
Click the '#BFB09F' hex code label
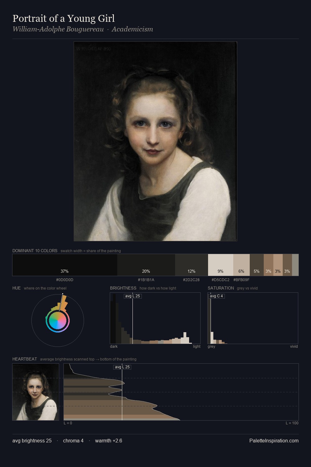pos(241,280)
